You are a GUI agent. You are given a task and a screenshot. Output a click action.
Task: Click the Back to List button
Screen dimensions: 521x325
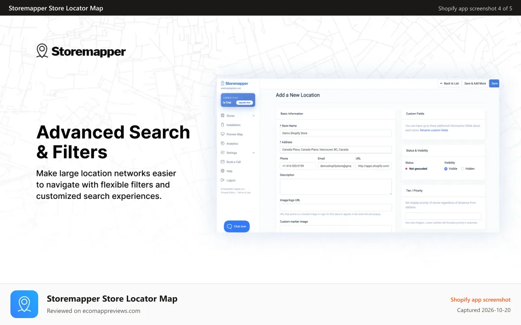(449, 83)
